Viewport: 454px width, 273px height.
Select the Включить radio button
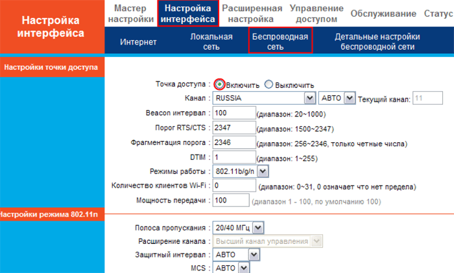click(219, 84)
